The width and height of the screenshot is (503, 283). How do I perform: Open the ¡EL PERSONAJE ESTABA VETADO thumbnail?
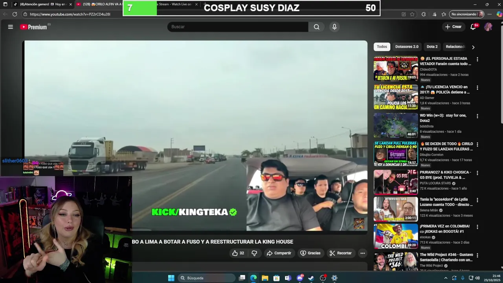tap(395, 68)
